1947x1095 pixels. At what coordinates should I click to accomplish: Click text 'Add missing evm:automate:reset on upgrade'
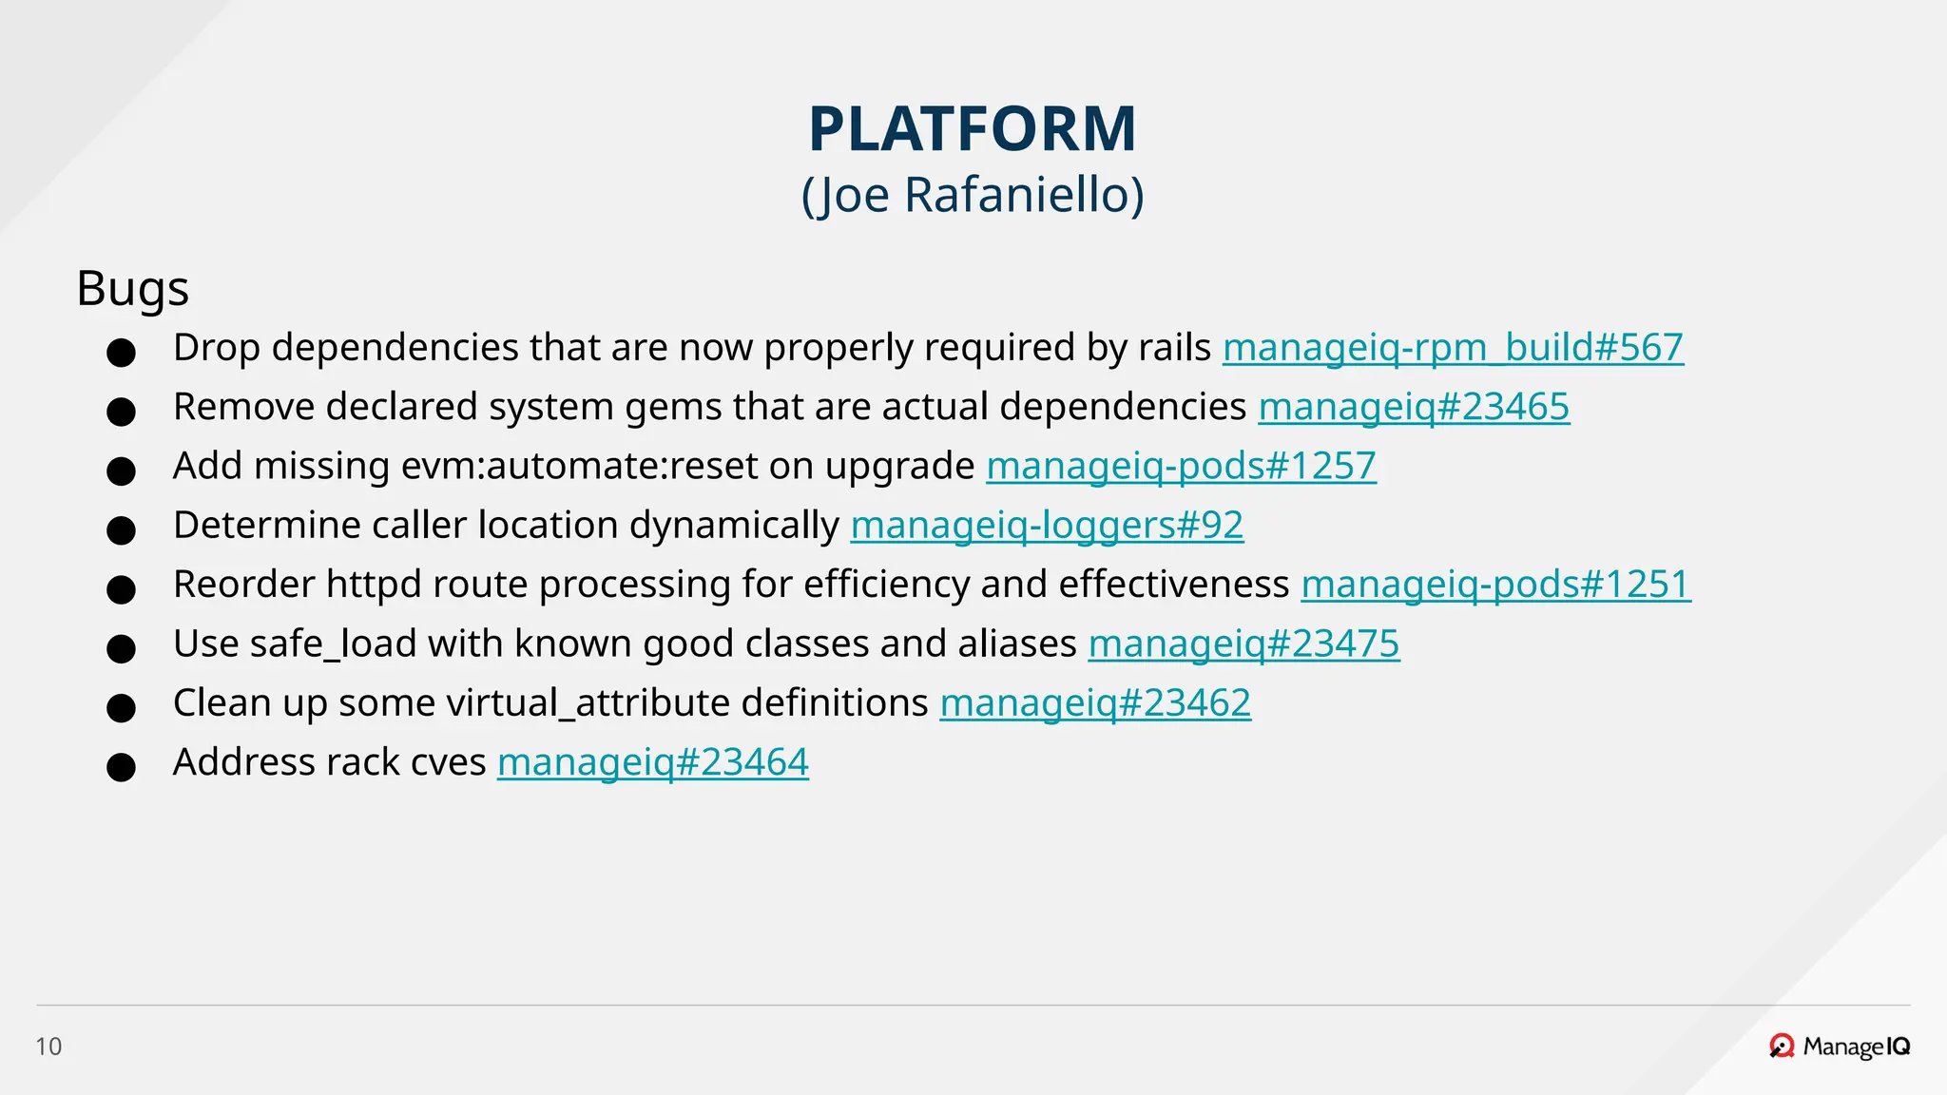574,466
